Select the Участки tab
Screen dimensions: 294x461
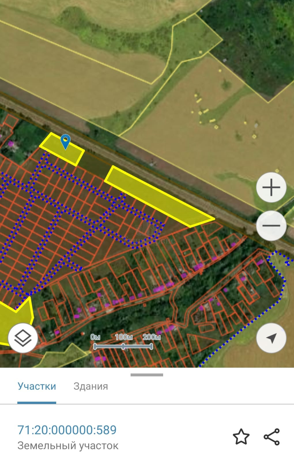[x=37, y=386]
